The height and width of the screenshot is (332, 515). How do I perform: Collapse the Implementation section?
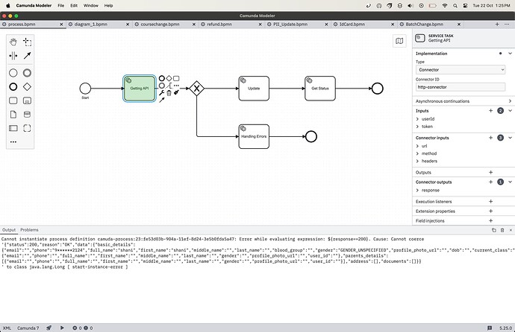pos(510,54)
